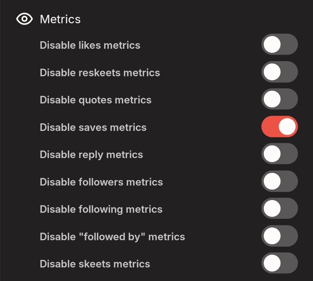Enable the followers metrics toggle switch
This screenshot has width=313, height=281.
pyautogui.click(x=279, y=181)
